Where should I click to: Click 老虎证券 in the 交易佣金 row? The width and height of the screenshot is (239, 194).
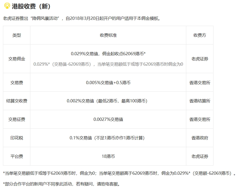pyautogui.click(x=200, y=59)
